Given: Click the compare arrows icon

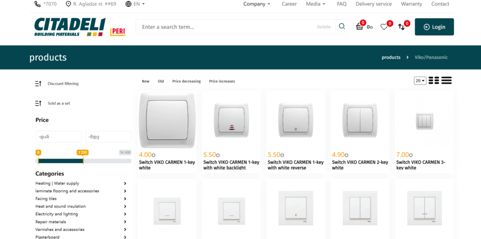Looking at the screenshot, I should (x=402, y=27).
